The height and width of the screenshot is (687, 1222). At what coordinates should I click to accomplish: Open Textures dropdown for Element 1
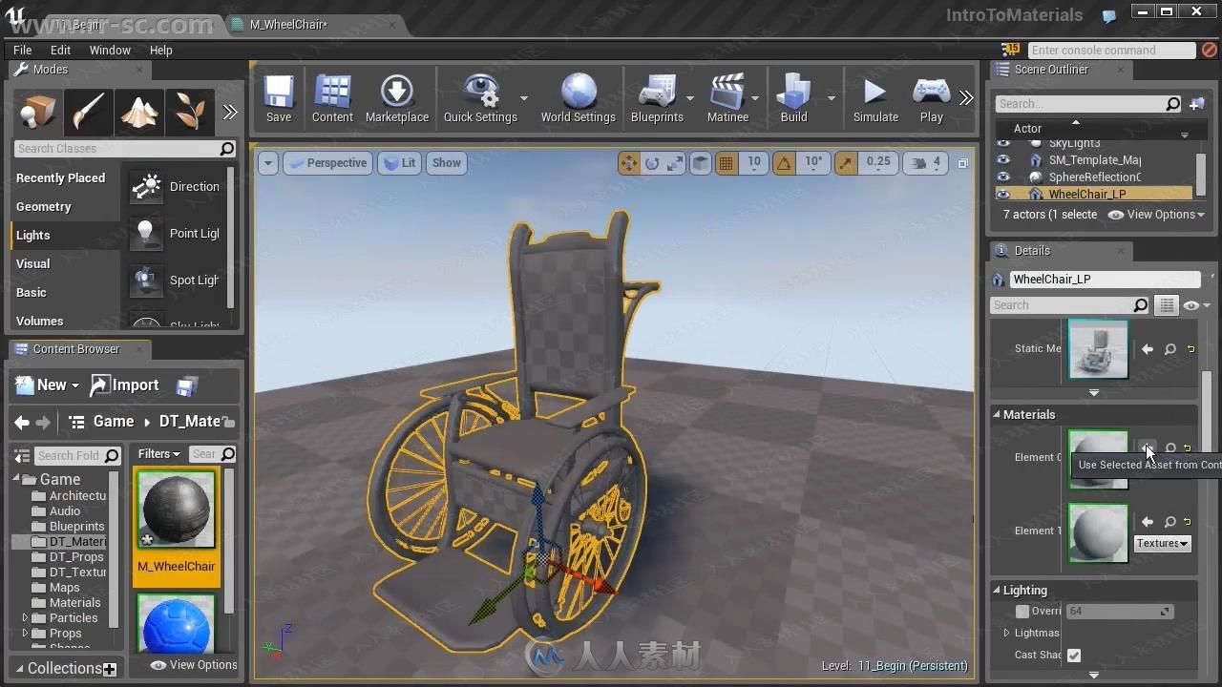pyautogui.click(x=1162, y=543)
